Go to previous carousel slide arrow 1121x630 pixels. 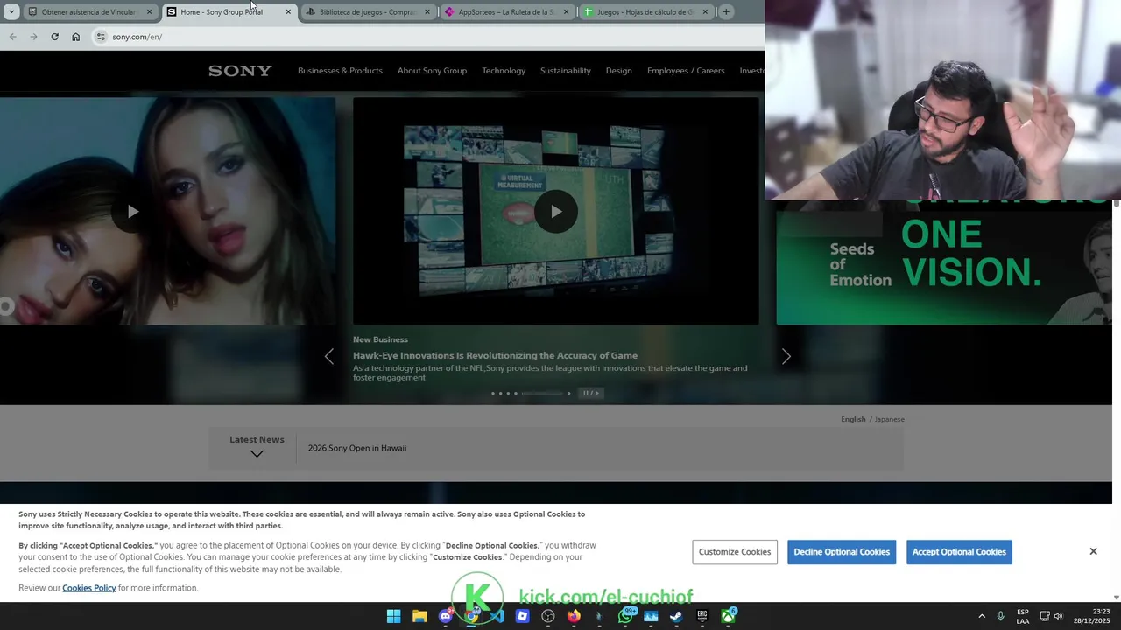pyautogui.click(x=329, y=356)
